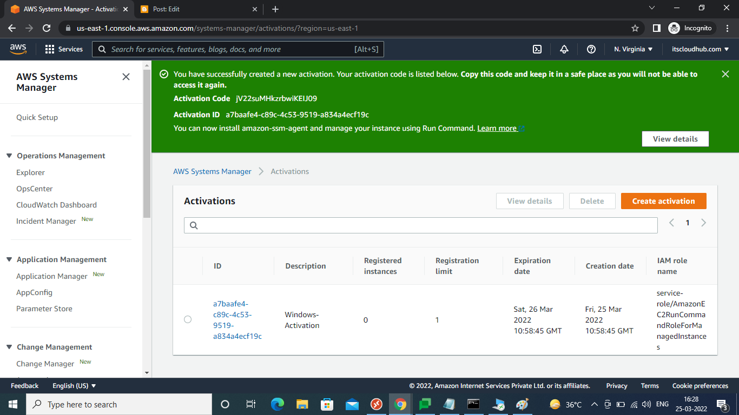This screenshot has height=415, width=739.
Task: Show hidden system tray icons
Action: [595, 404]
